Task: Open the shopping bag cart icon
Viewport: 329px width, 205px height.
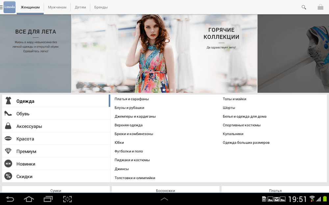Action: click(x=320, y=7)
